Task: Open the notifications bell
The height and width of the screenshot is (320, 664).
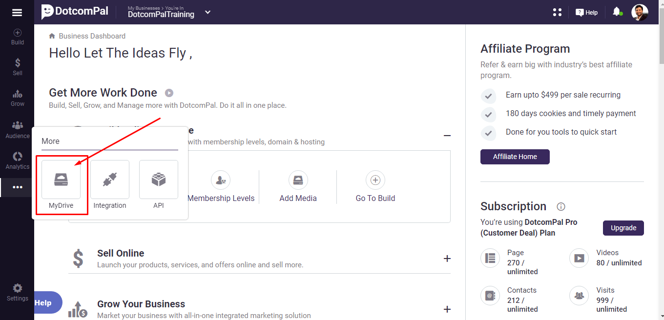Action: coord(617,12)
